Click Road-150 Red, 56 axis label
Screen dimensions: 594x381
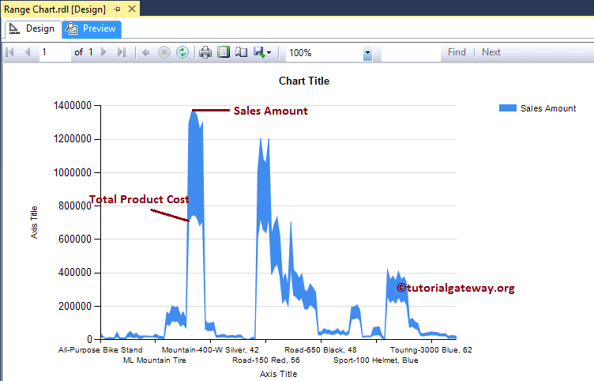coord(266,360)
